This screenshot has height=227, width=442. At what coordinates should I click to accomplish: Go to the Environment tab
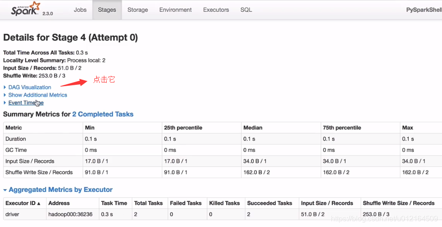click(175, 10)
